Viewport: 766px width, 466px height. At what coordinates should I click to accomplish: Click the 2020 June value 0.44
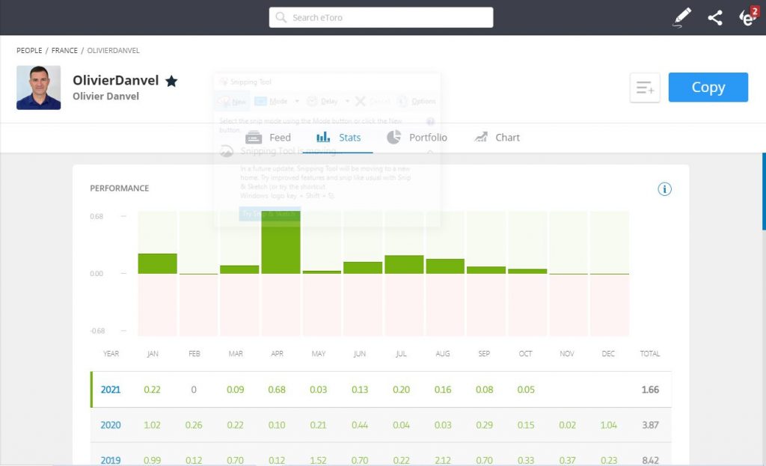(x=360, y=425)
